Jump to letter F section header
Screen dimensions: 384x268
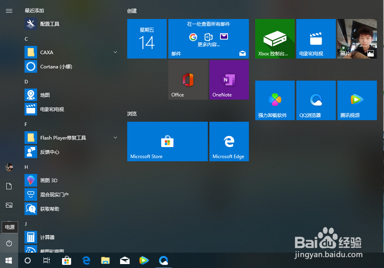tap(26, 124)
